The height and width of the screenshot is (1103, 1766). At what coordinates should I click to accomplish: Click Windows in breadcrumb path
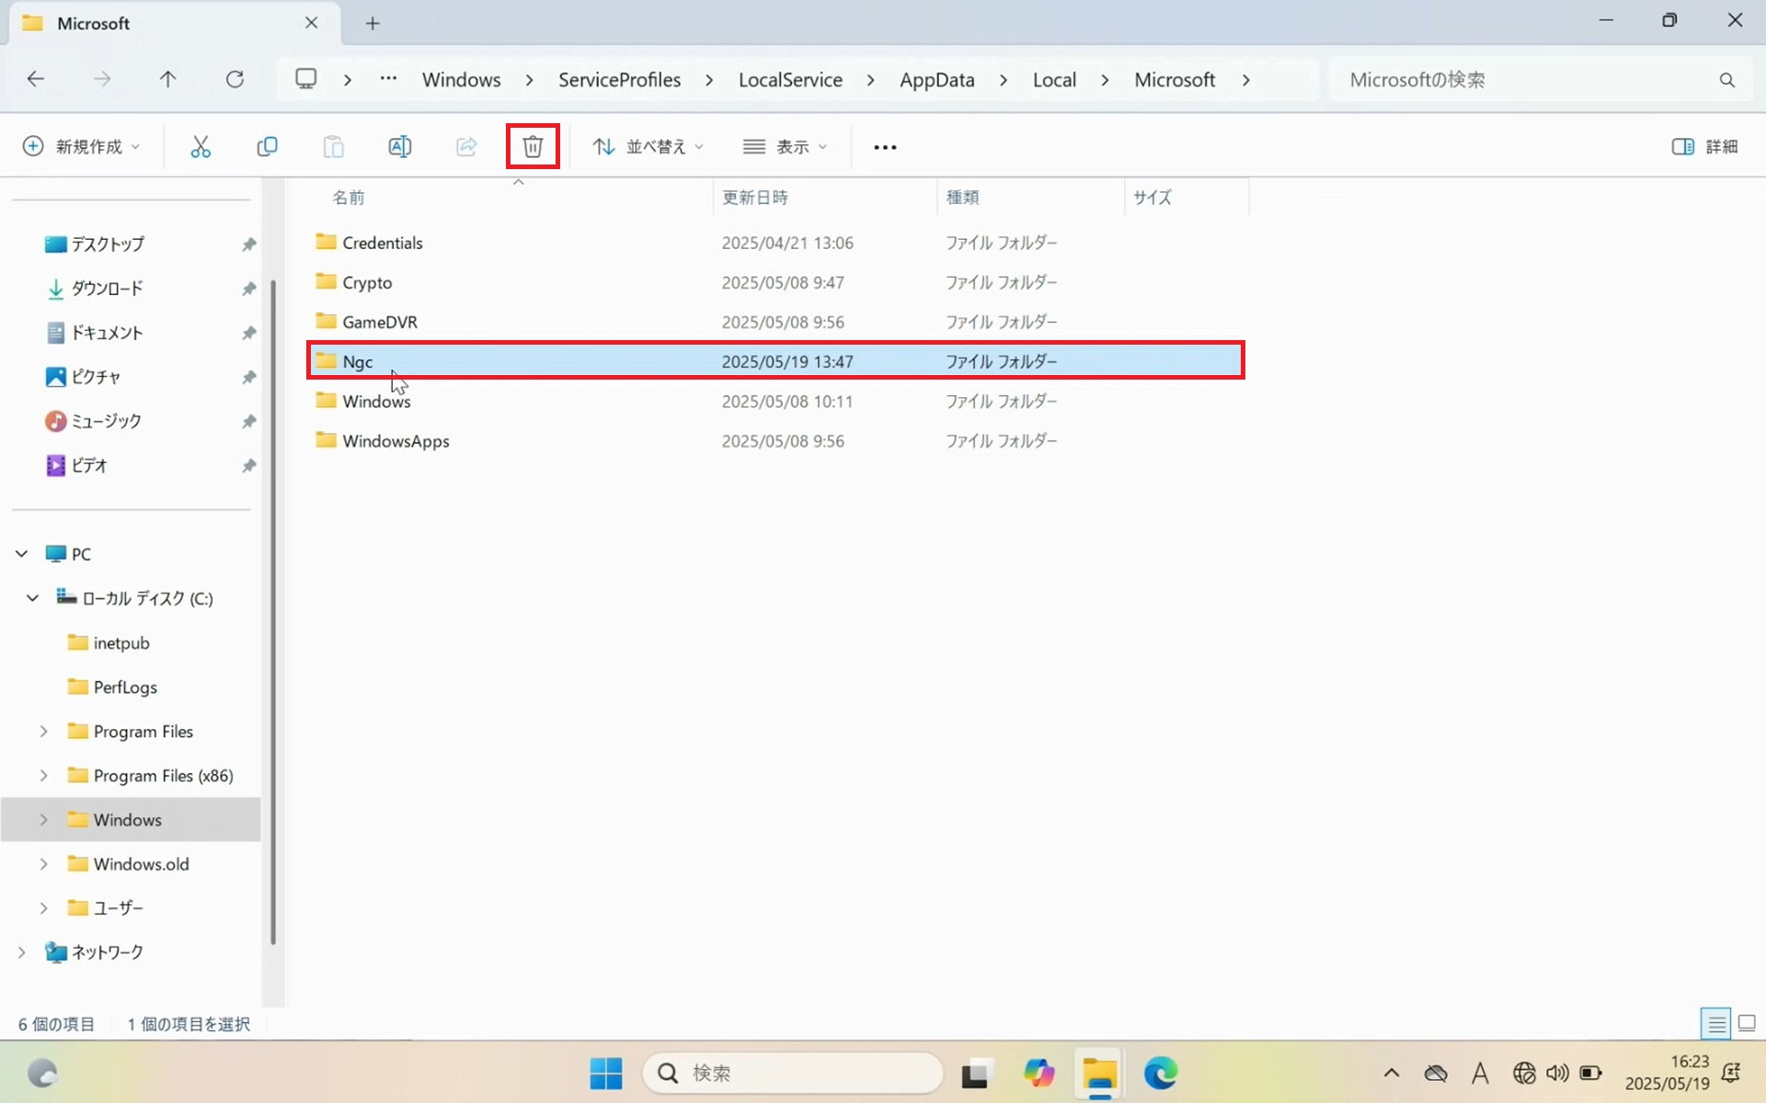pyautogui.click(x=461, y=80)
